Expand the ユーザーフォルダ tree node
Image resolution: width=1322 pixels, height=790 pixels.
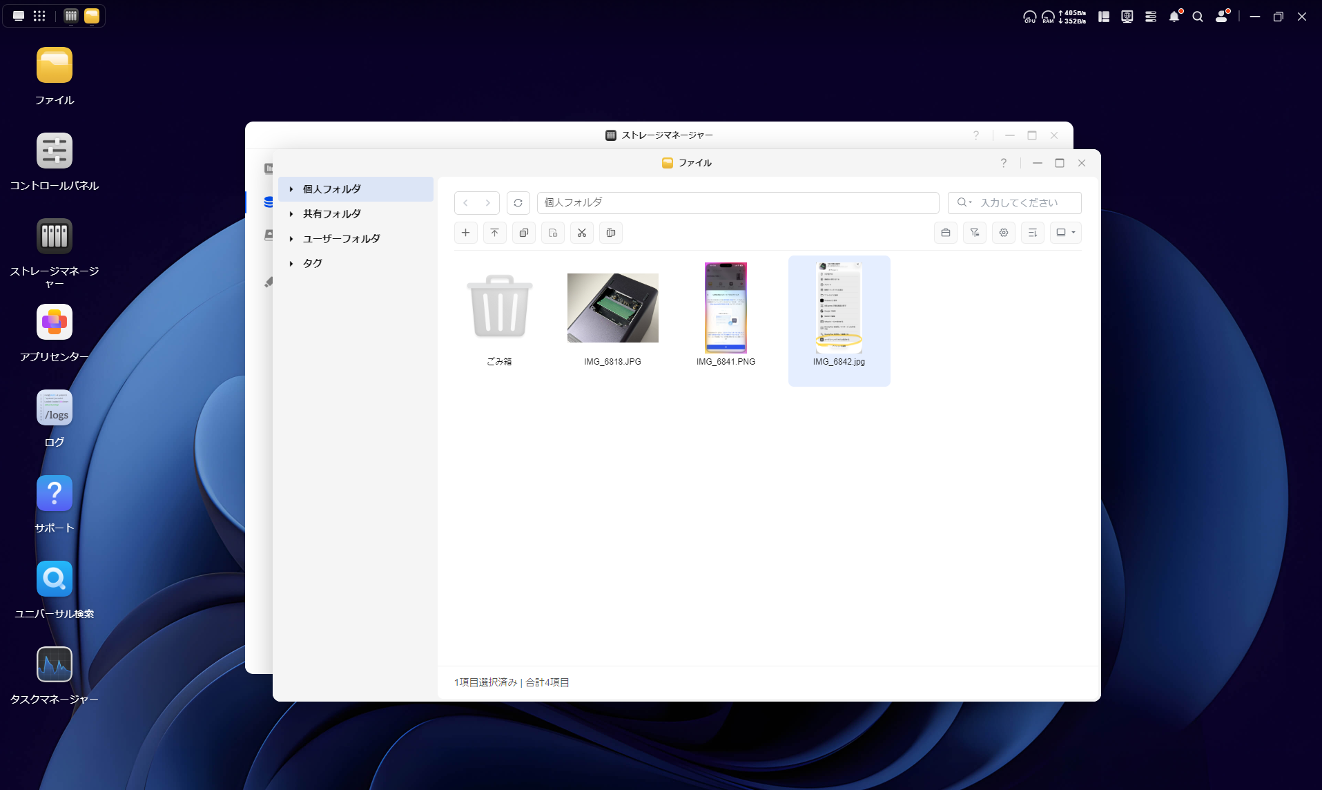291,239
